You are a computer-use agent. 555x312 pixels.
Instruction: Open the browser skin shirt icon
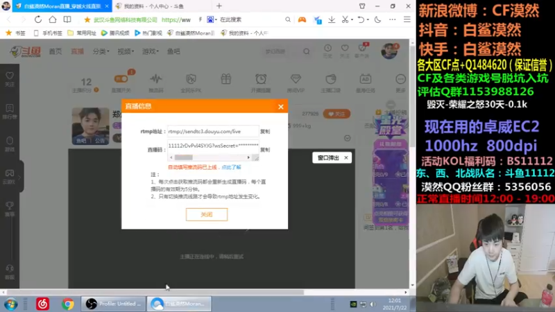coord(362,6)
